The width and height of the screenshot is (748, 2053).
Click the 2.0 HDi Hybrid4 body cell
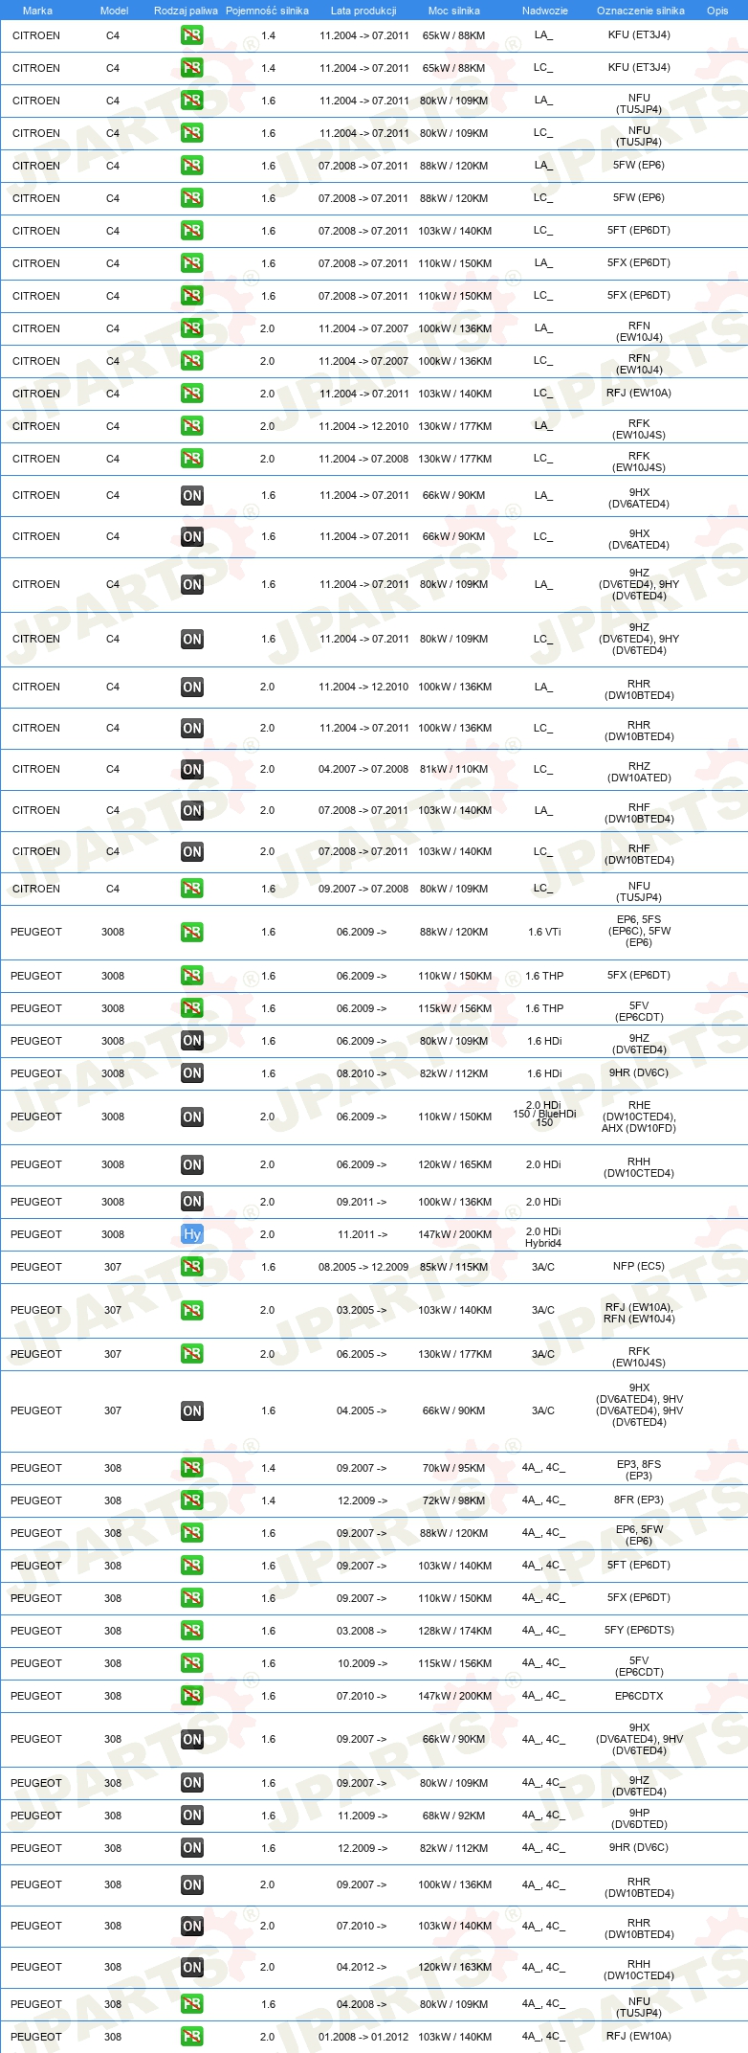(543, 1237)
